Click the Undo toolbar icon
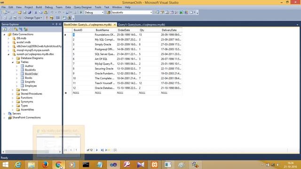The width and height of the screenshot is (301, 169). pyautogui.click(x=52, y=13)
